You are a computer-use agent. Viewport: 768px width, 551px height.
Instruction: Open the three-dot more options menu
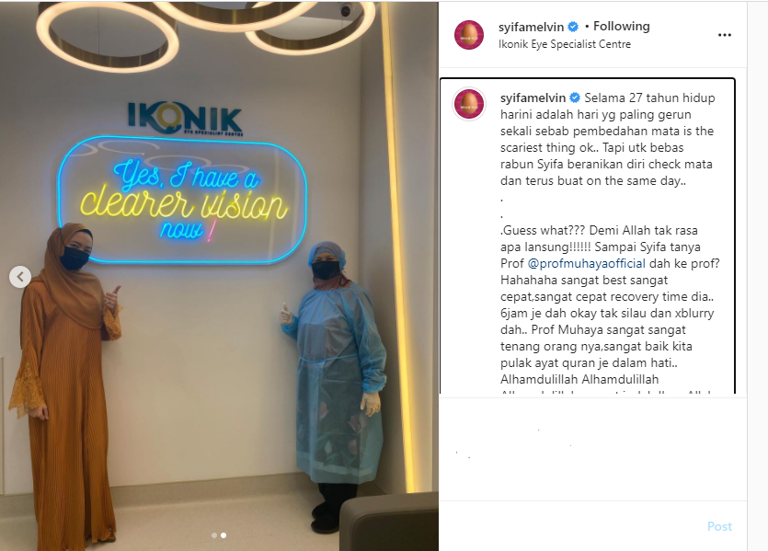tap(725, 35)
